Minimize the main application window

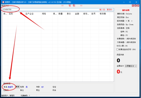click(x=124, y=2)
